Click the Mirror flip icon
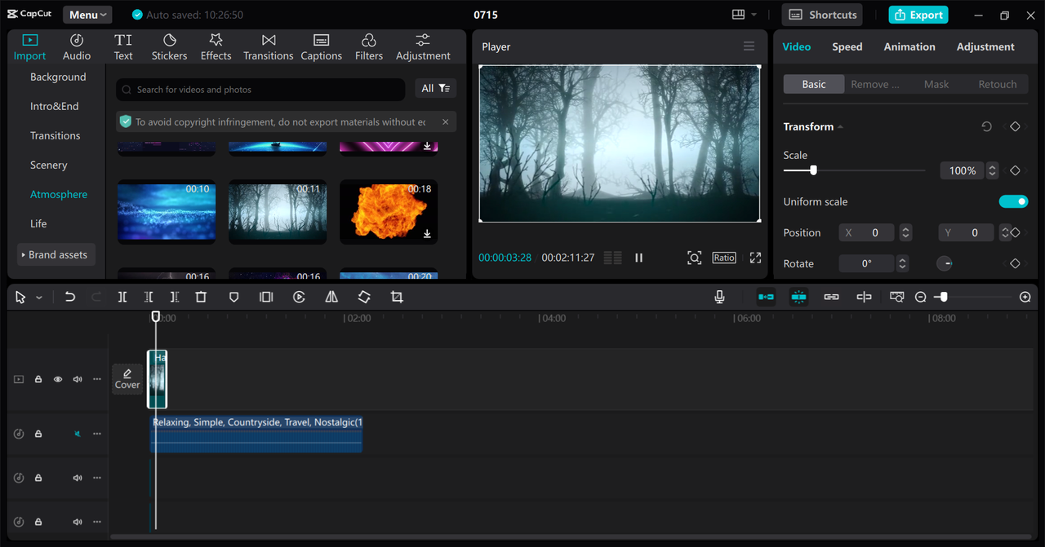Image resolution: width=1045 pixels, height=547 pixels. [x=331, y=298]
